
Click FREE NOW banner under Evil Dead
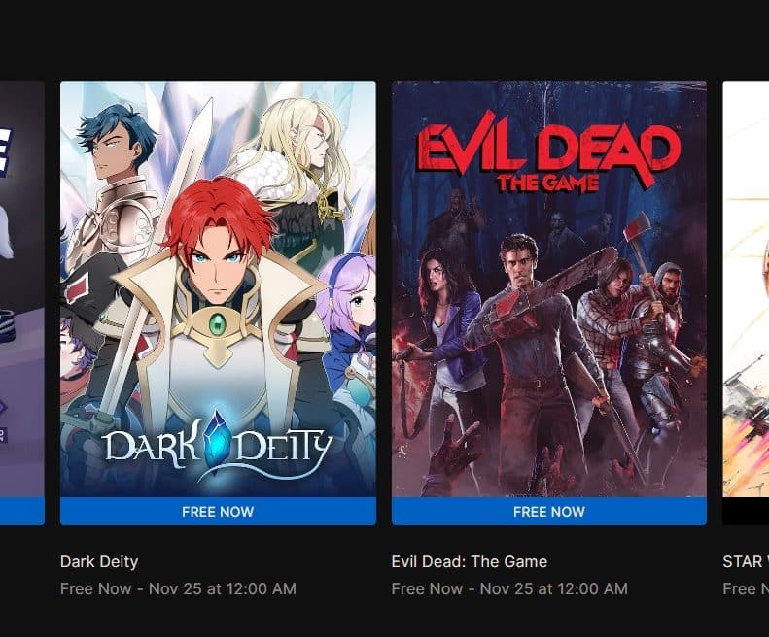(x=549, y=512)
